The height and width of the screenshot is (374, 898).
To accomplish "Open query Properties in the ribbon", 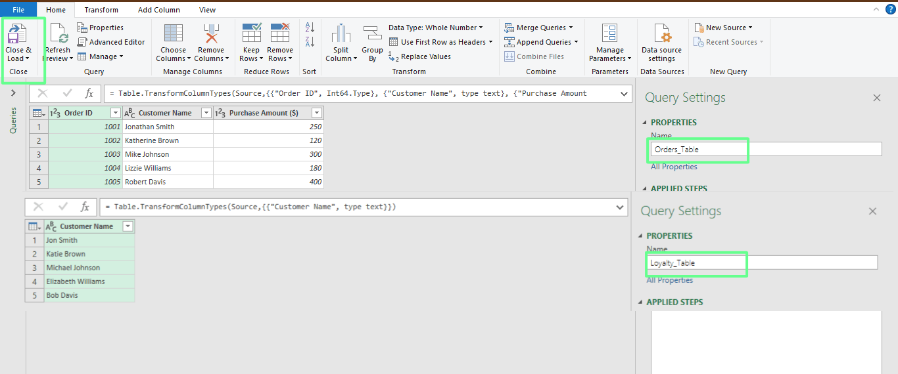I will coord(100,28).
